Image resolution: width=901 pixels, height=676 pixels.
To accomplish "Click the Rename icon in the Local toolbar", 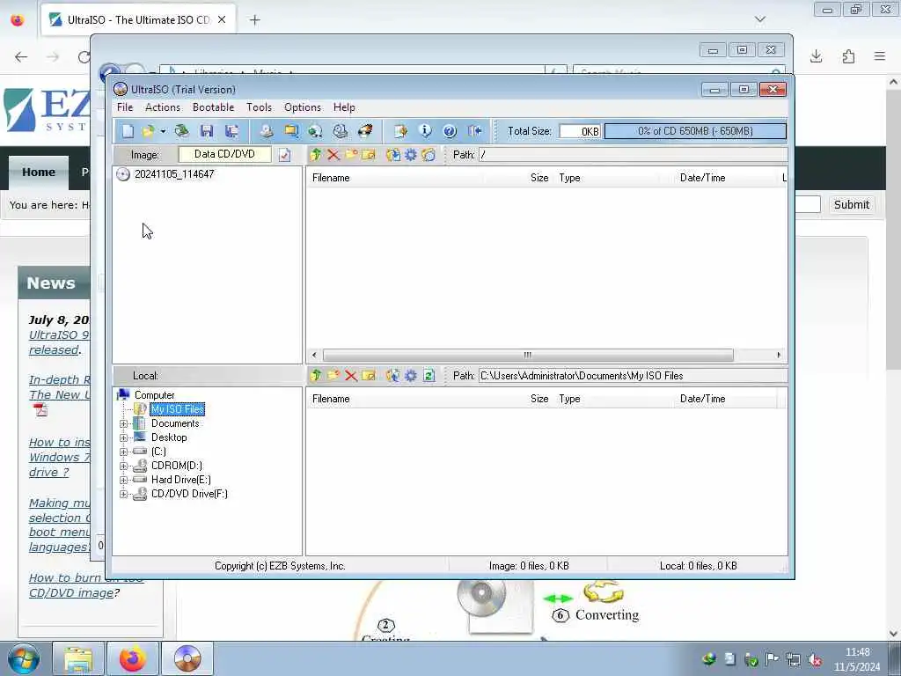I will [369, 375].
